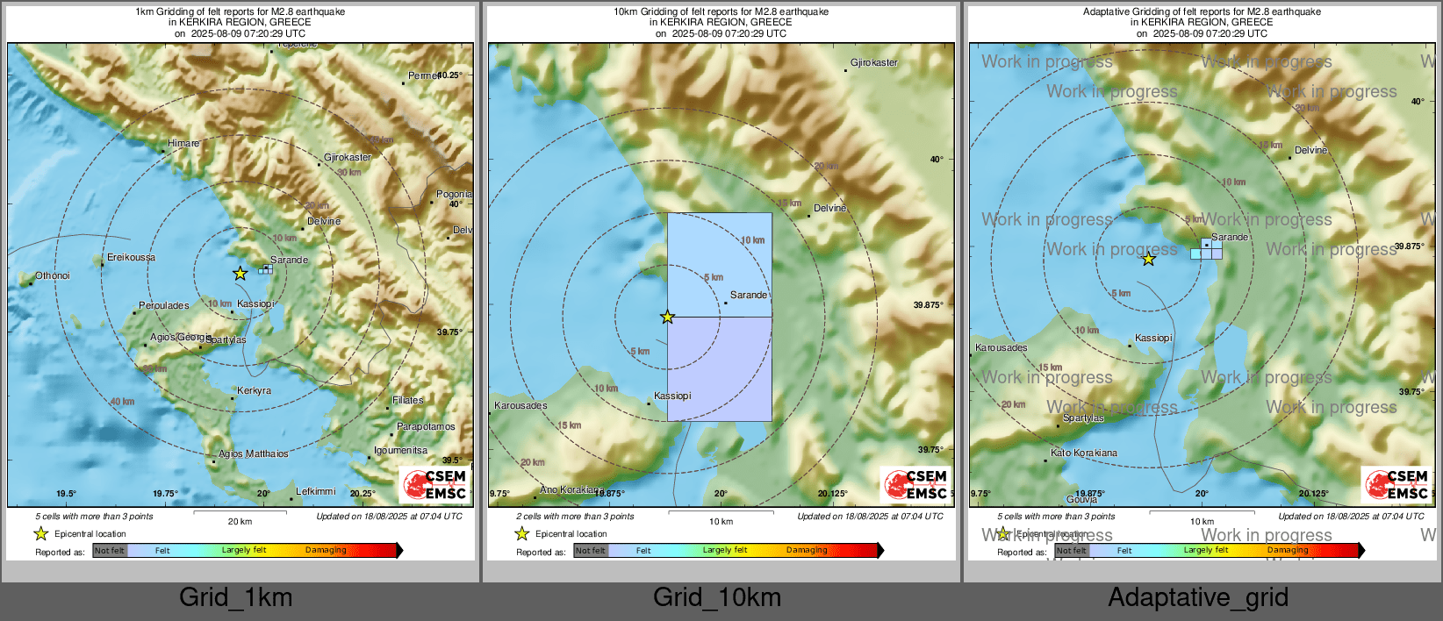The width and height of the screenshot is (1443, 621).
Task: Click the 'Parapotamos' label on the 1km map
Action: [x=426, y=426]
